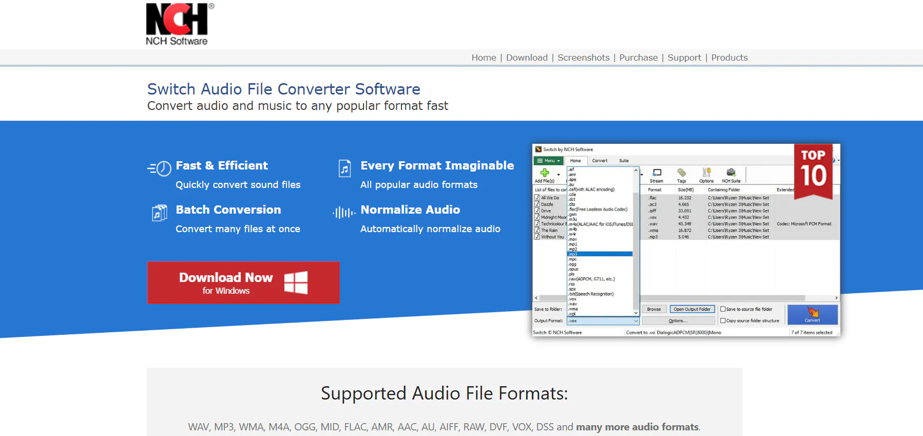The image size is (923, 436).
Task: Click the 'Codec: Microsoft PCM Format' cell
Action: [x=804, y=224]
